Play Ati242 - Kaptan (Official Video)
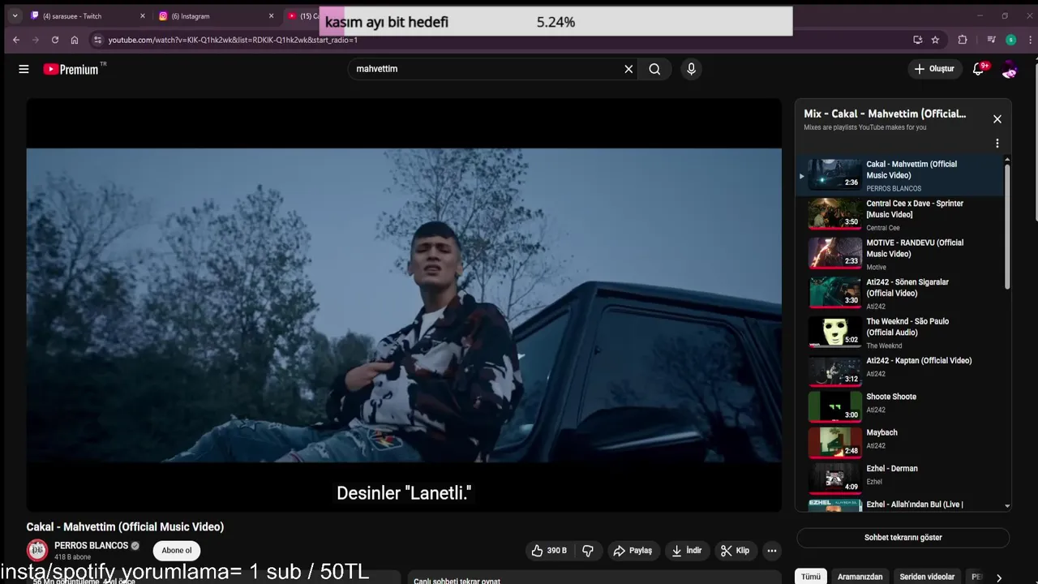 (902, 370)
